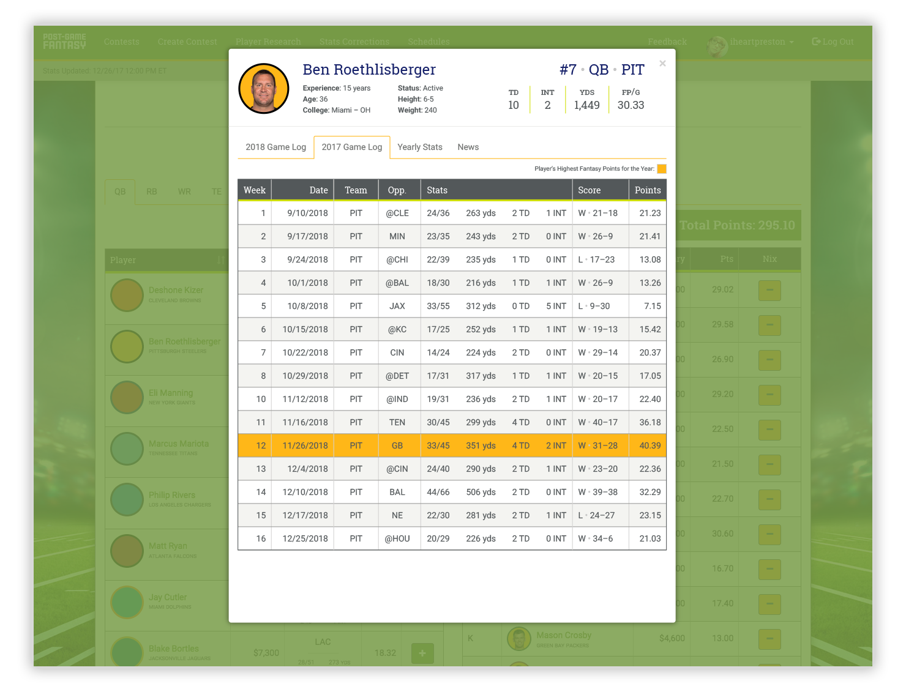Open Blake Bortles in player list
Screen dimensions: 906x692
pyautogui.click(x=174, y=649)
